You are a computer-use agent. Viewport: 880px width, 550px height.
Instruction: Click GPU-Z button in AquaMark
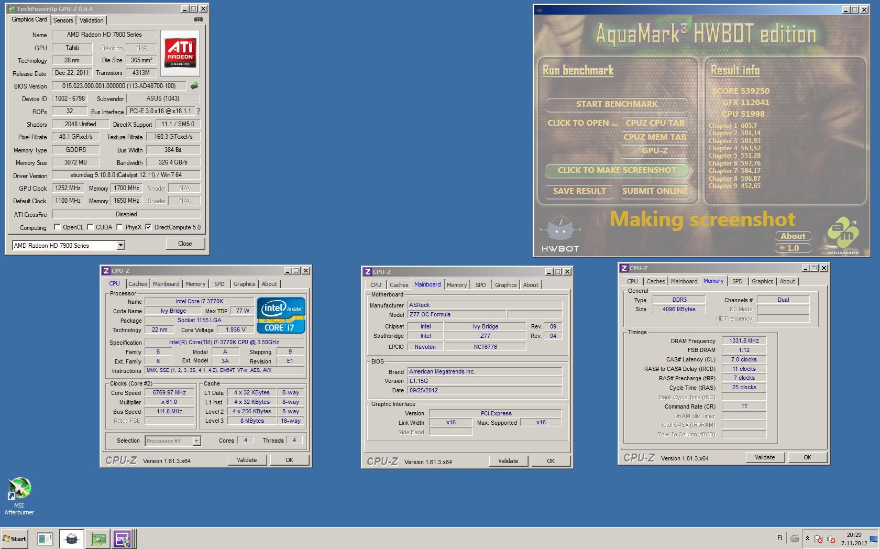coord(655,151)
